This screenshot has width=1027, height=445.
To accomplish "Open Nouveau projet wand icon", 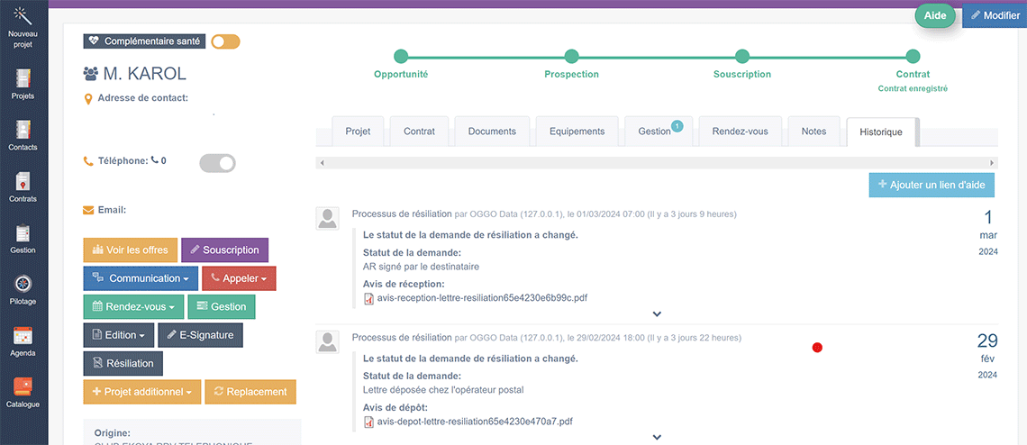I will 23,18.
